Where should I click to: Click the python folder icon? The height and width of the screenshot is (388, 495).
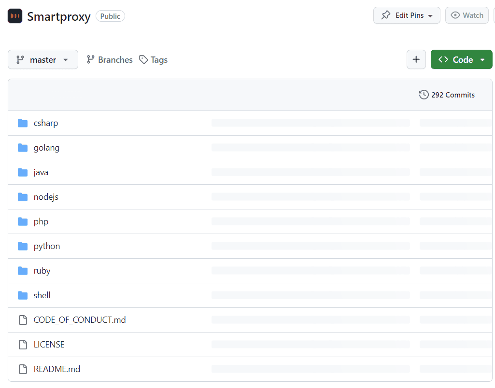pos(23,246)
